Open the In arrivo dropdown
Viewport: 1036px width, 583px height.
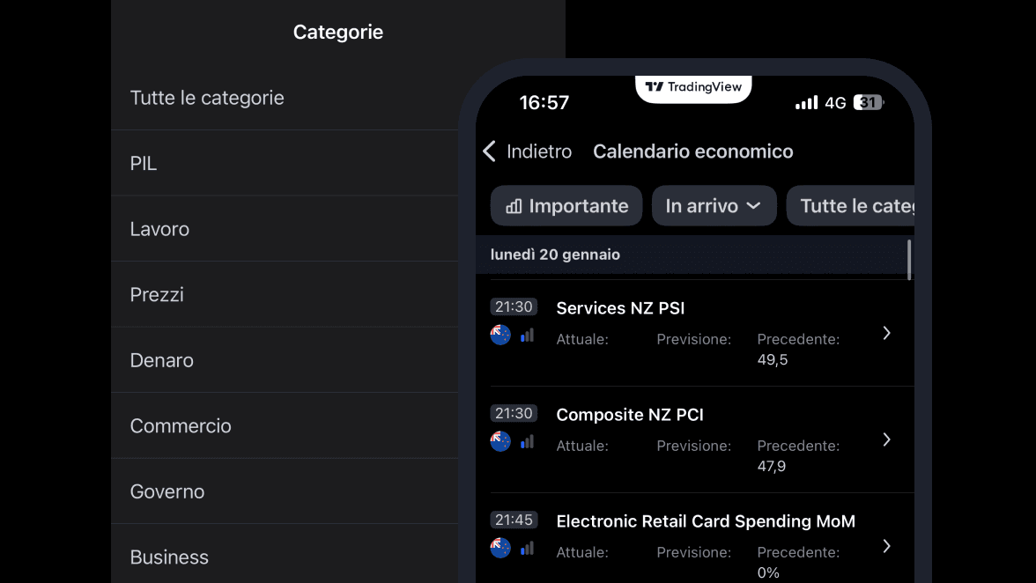point(714,206)
